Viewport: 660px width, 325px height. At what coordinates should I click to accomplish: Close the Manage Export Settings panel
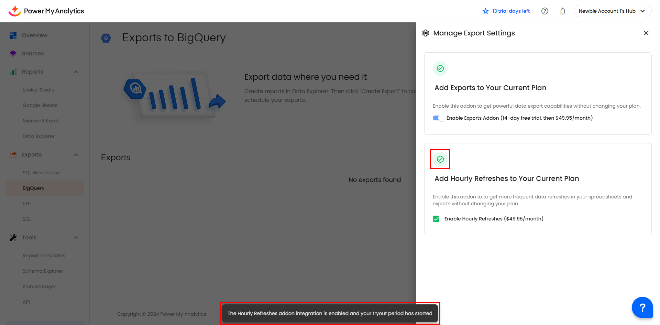[x=646, y=33]
